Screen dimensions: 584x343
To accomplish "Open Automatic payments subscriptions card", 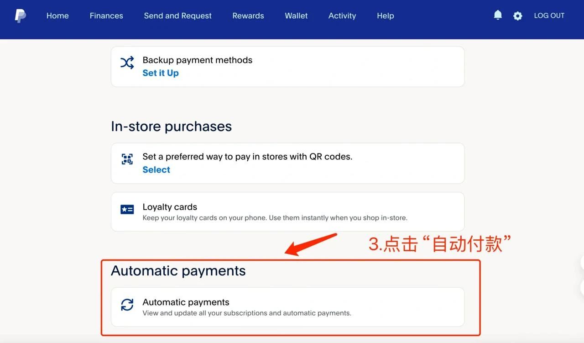I will tap(287, 307).
